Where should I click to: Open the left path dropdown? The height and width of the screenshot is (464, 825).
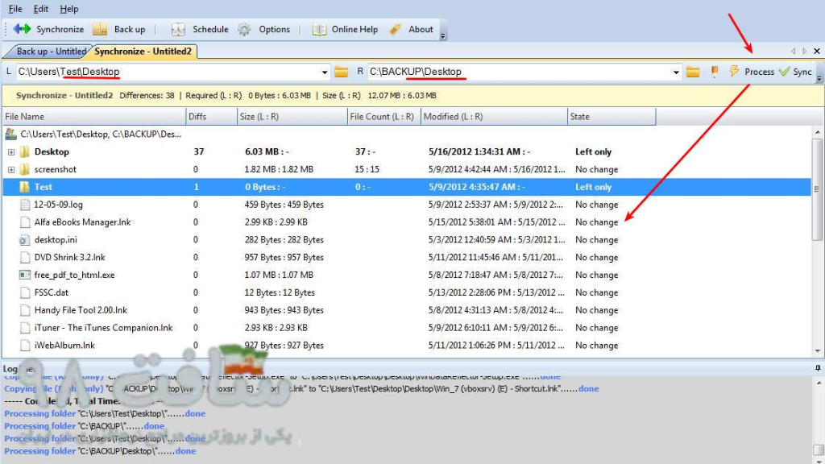tap(324, 72)
